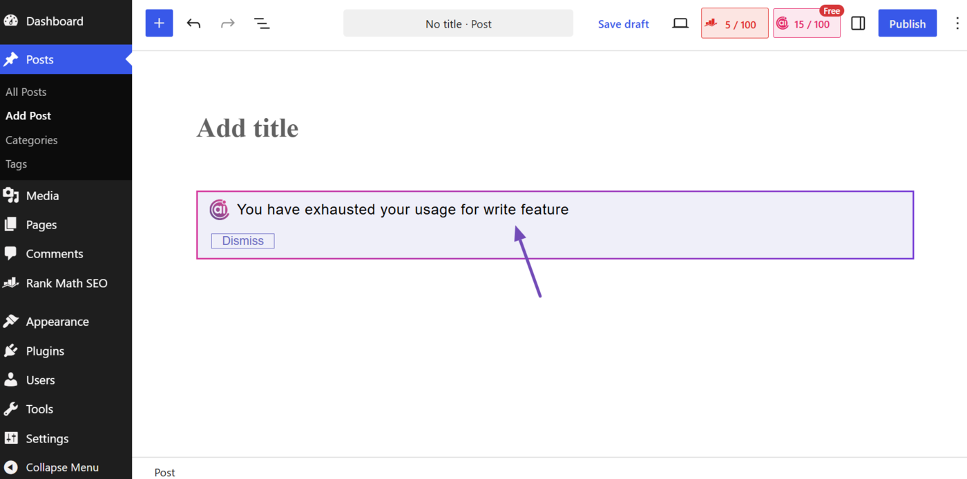Open the document overview list icon

(x=262, y=23)
